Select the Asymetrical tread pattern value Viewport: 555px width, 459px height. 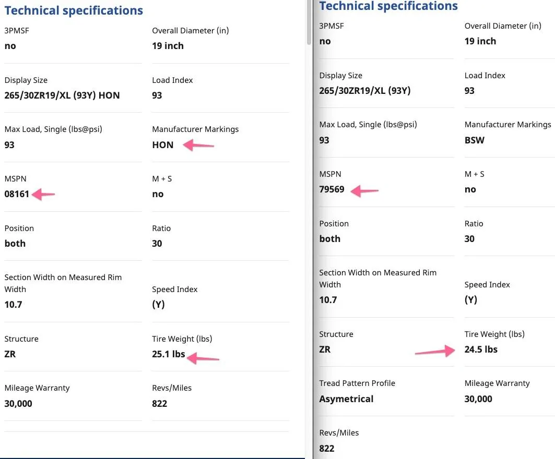(x=346, y=399)
